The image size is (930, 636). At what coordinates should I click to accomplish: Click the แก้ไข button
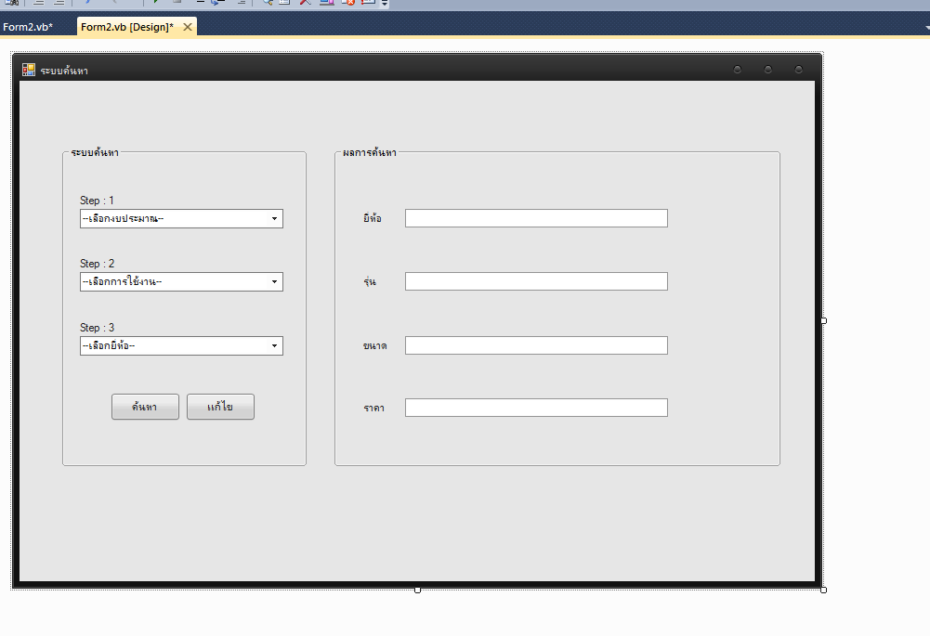220,407
